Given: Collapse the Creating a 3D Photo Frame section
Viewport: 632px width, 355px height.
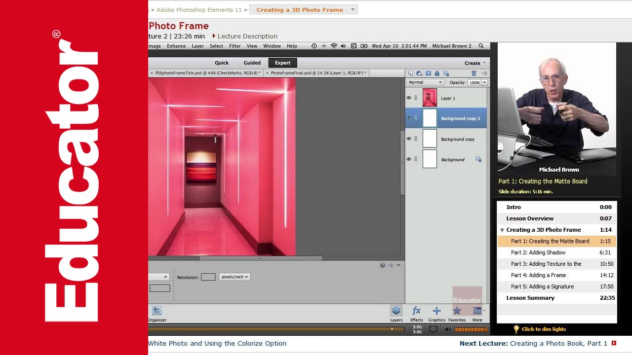Looking at the screenshot, I should (502, 230).
